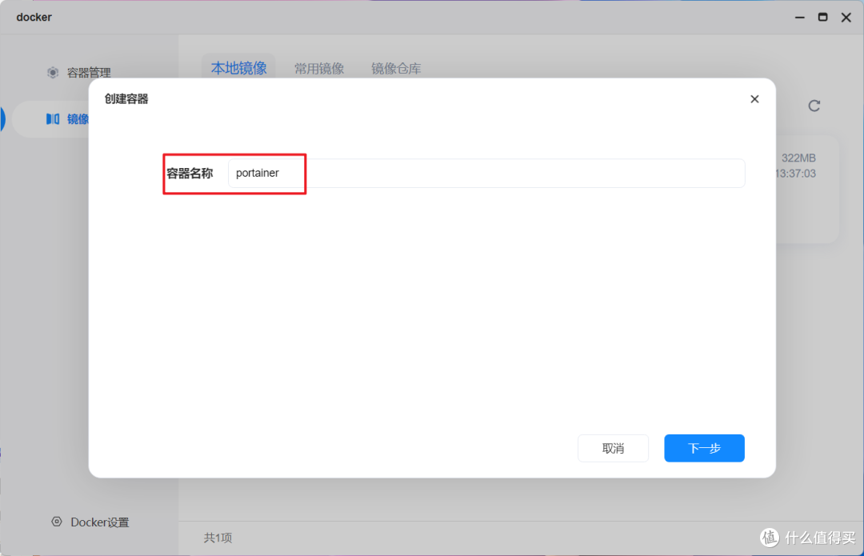The image size is (864, 556).
Task: Switch to the 镜像仓库 tab
Action: [396, 68]
